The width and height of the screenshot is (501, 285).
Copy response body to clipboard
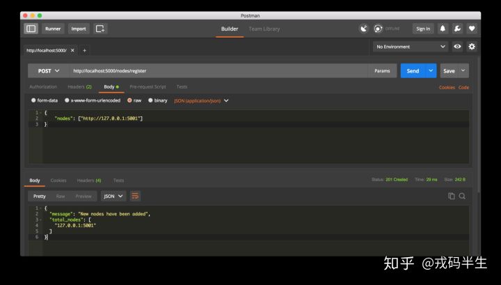pos(452,196)
